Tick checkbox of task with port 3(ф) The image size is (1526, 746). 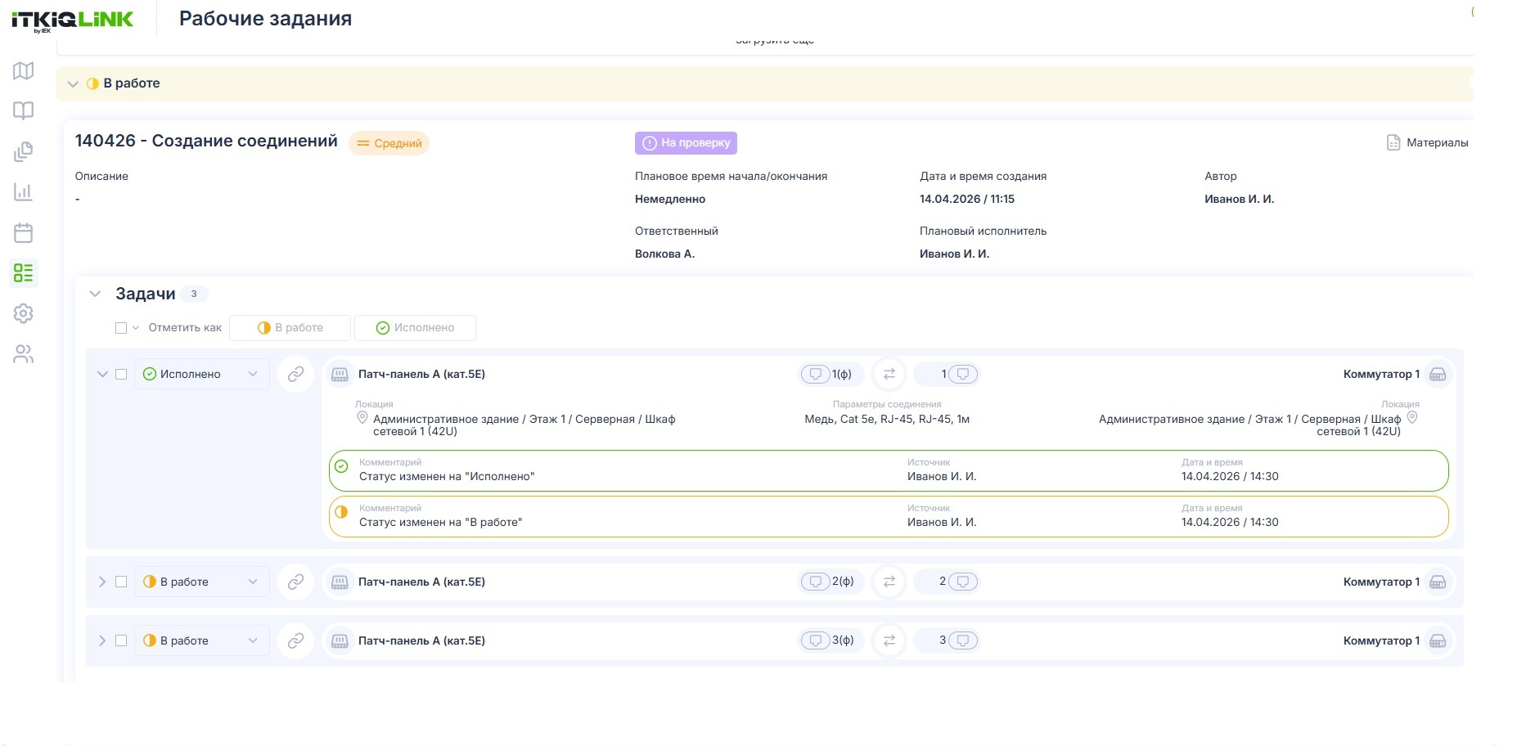coord(121,640)
